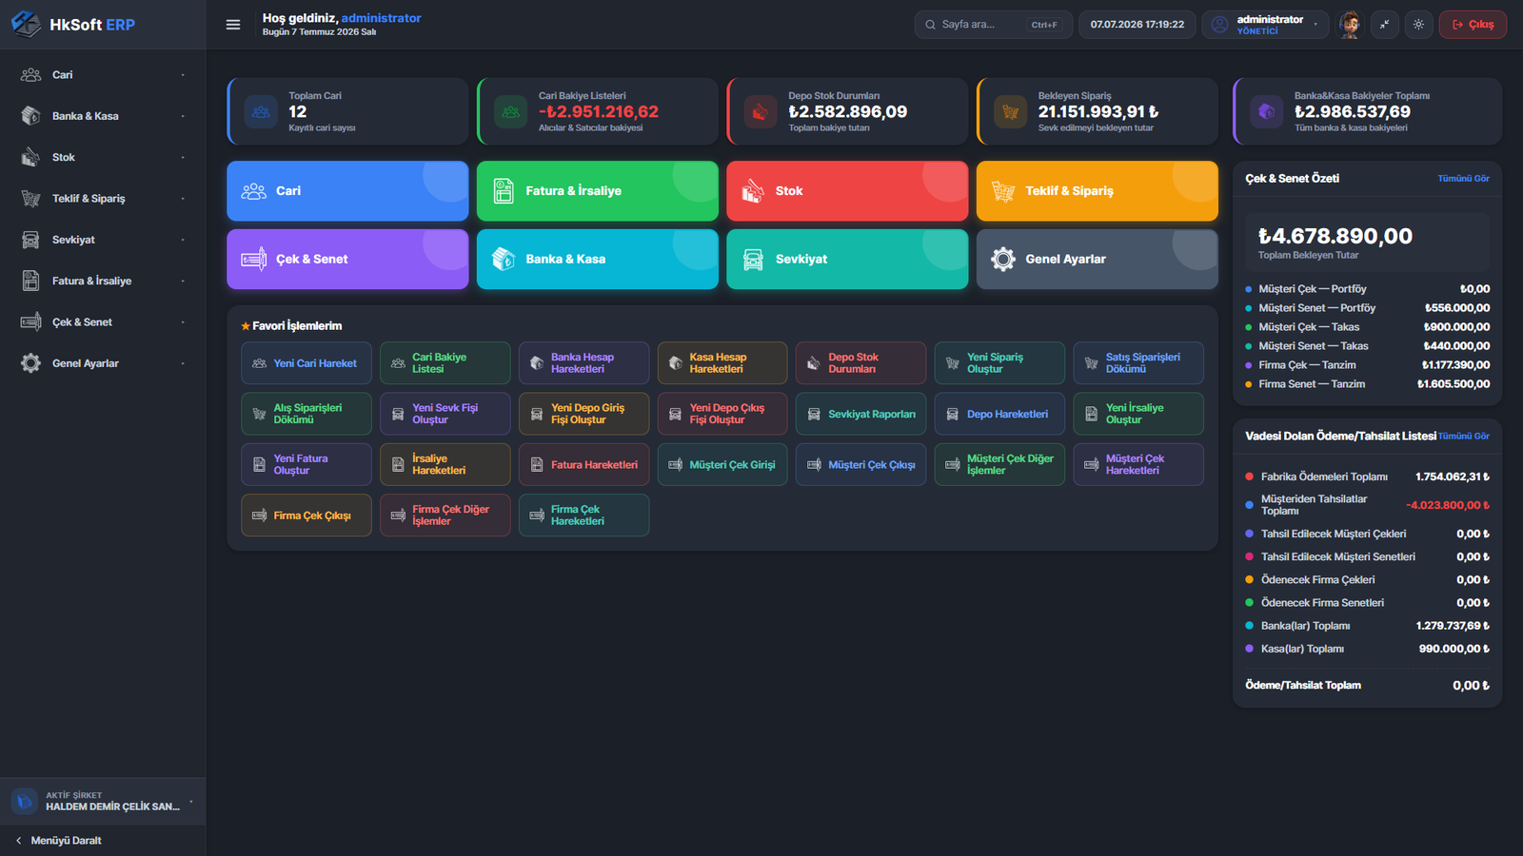Expand the Cari sidebar menu
1523x856 pixels.
(103, 75)
